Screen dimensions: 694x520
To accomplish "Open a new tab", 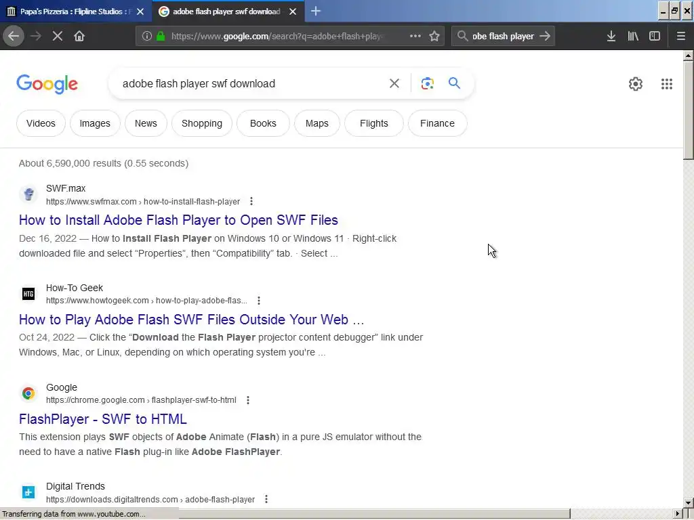I will click(316, 11).
